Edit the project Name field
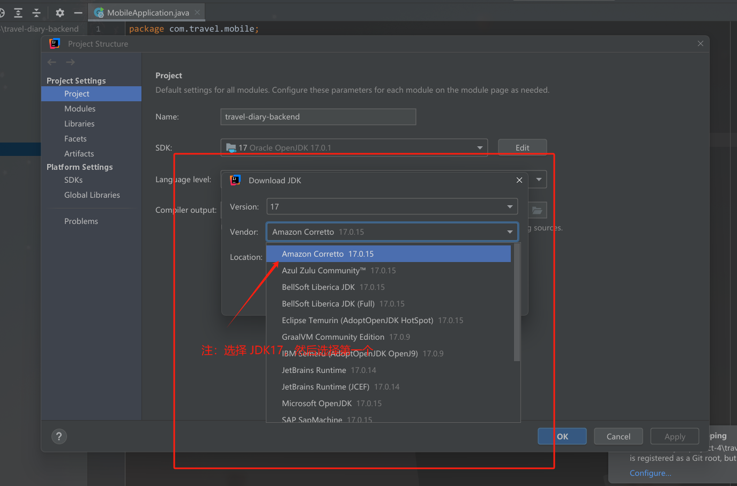The width and height of the screenshot is (737, 486). (x=318, y=117)
